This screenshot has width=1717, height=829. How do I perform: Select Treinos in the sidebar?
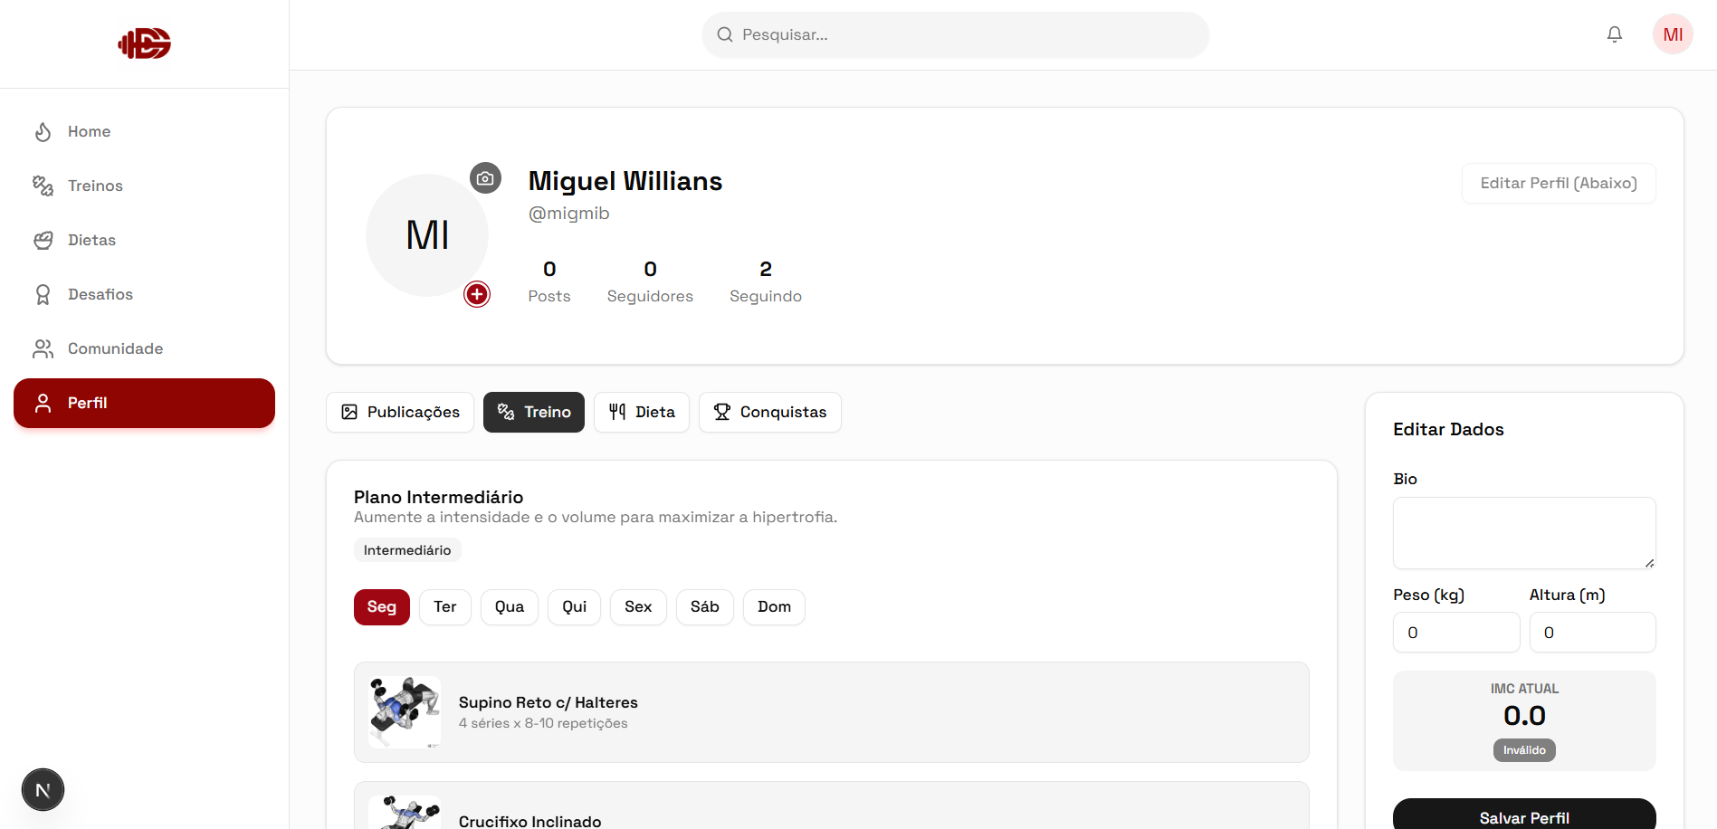point(95,186)
